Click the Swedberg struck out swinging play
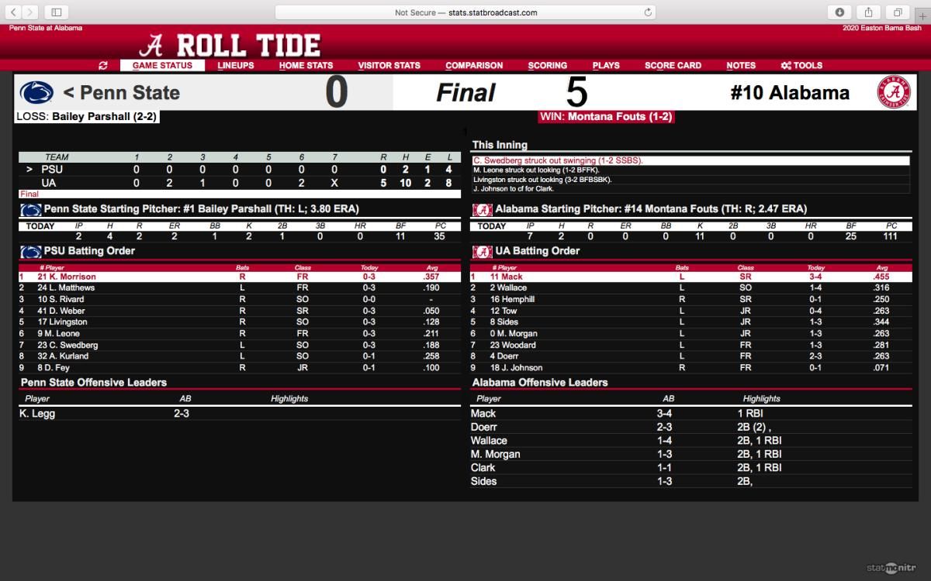 click(690, 160)
